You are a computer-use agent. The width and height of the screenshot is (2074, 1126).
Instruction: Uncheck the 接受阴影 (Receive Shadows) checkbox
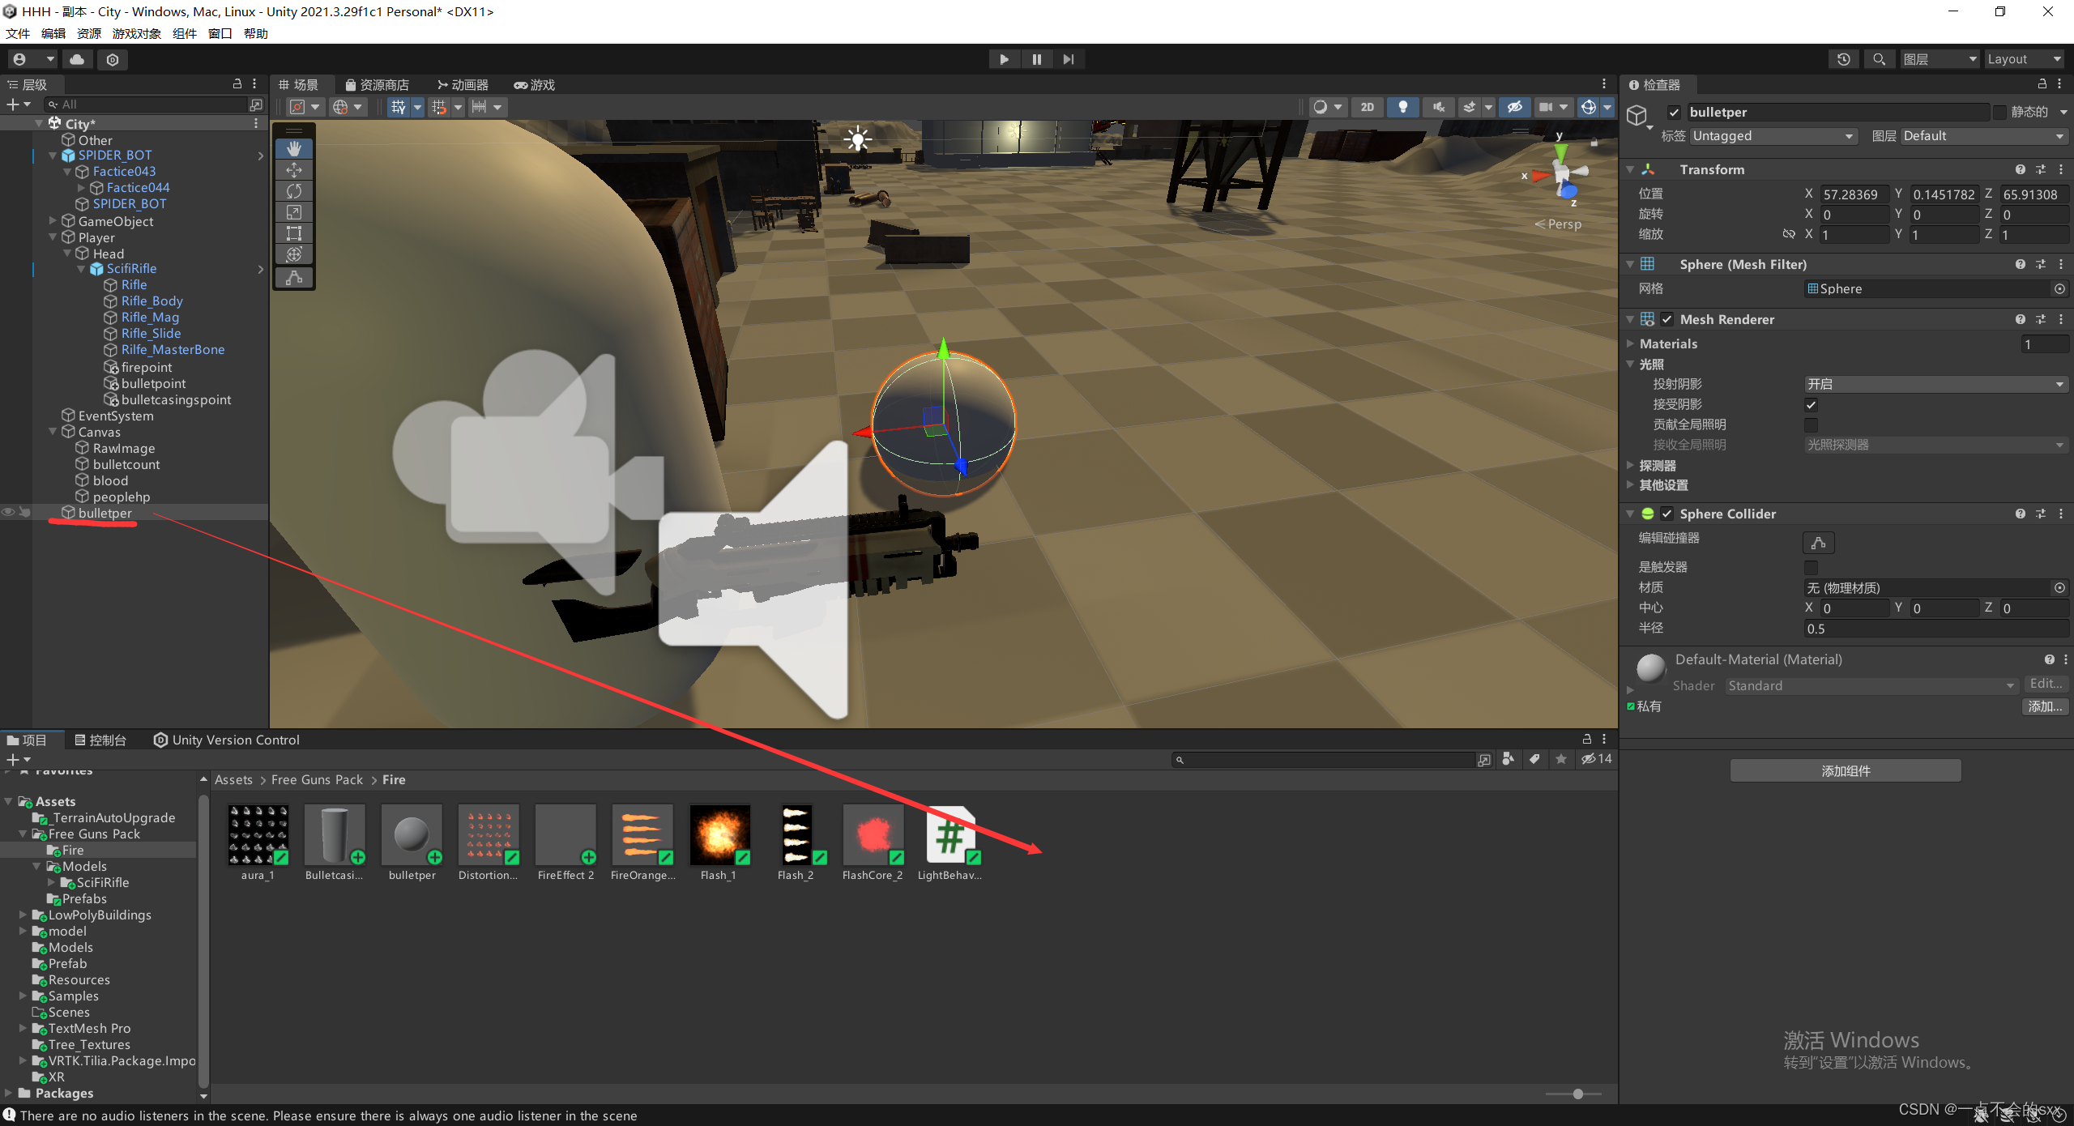point(1812,403)
